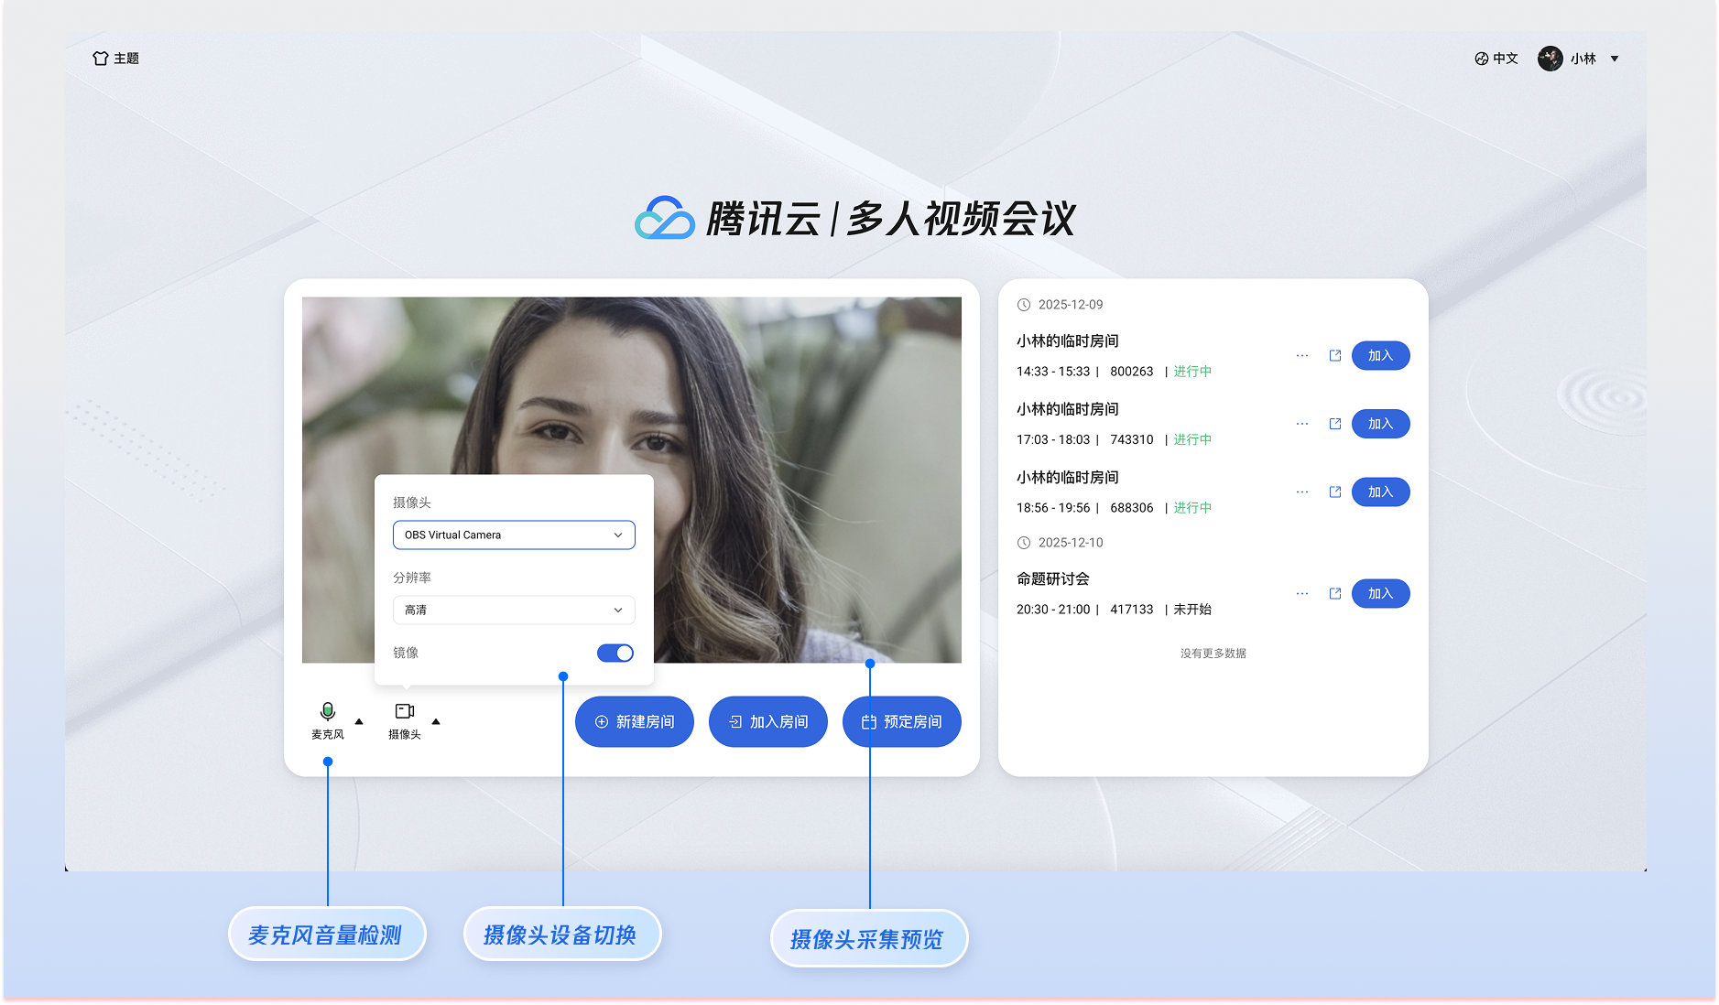
Task: Click the 14:33 - 15:33 room time
Action: point(1053,372)
